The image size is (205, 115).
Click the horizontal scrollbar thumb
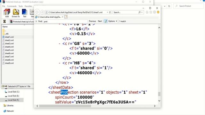click(x=65, y=106)
